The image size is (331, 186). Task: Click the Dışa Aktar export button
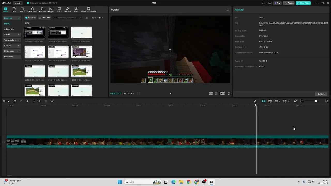(303, 3)
